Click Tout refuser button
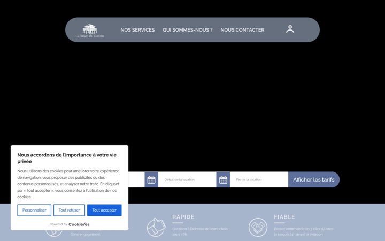The width and height of the screenshot is (385, 241). pos(69,210)
